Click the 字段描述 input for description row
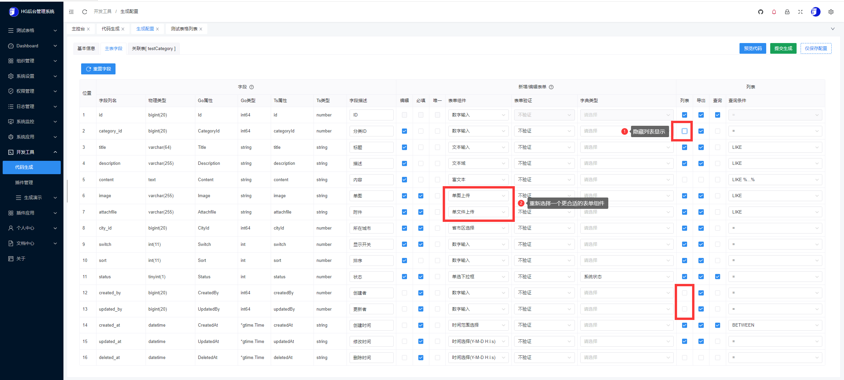 pyautogui.click(x=371, y=163)
